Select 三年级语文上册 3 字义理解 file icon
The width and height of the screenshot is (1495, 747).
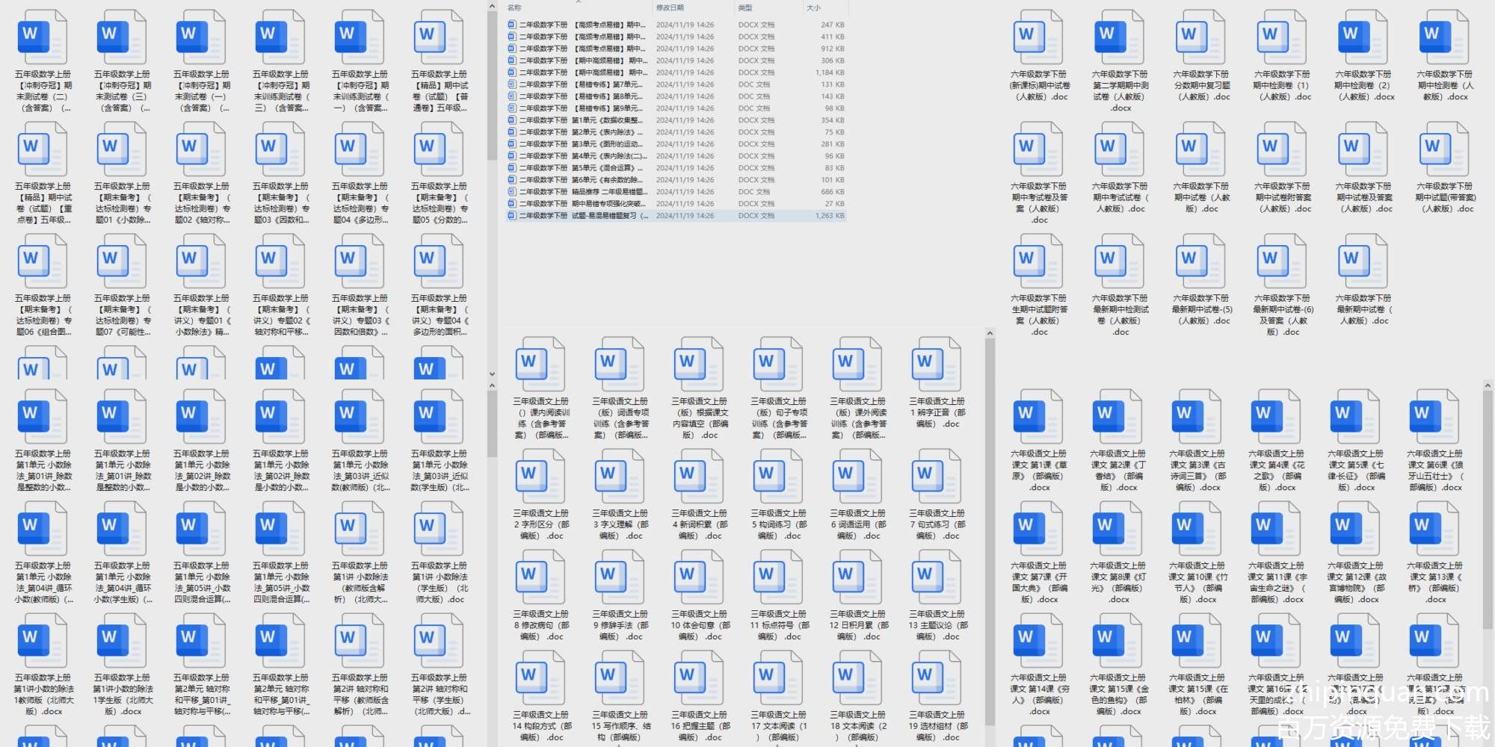point(620,476)
